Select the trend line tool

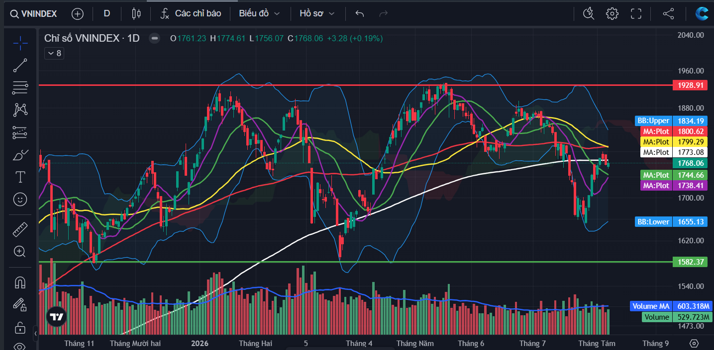(x=20, y=65)
